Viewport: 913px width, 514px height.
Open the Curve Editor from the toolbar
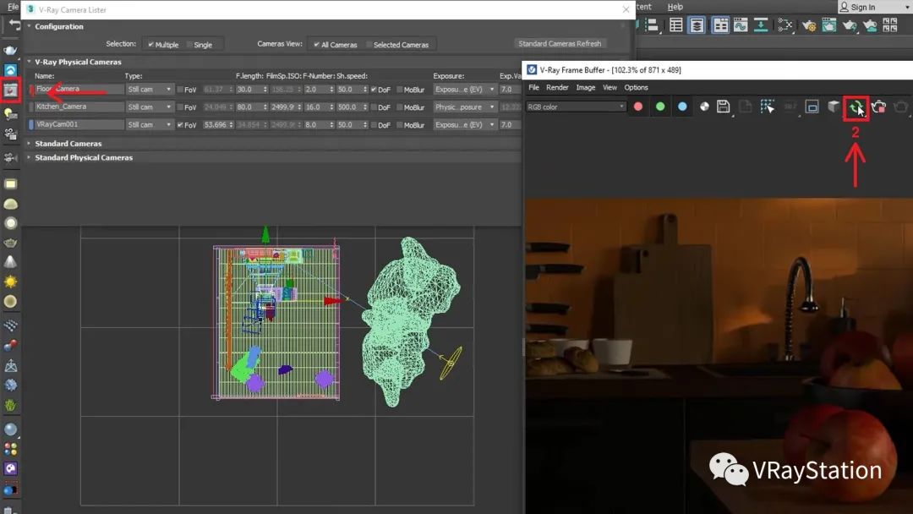click(741, 25)
